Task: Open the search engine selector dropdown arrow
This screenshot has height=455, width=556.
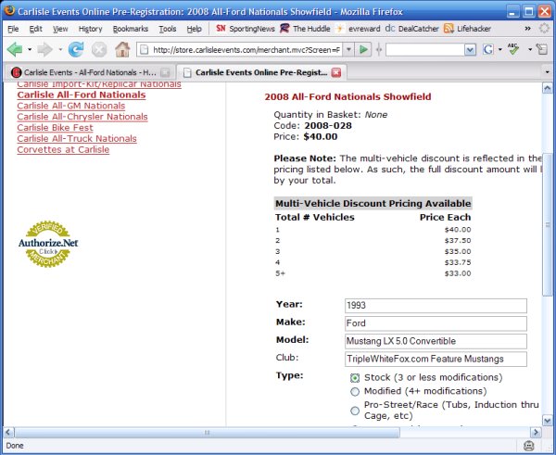Action: [x=500, y=49]
